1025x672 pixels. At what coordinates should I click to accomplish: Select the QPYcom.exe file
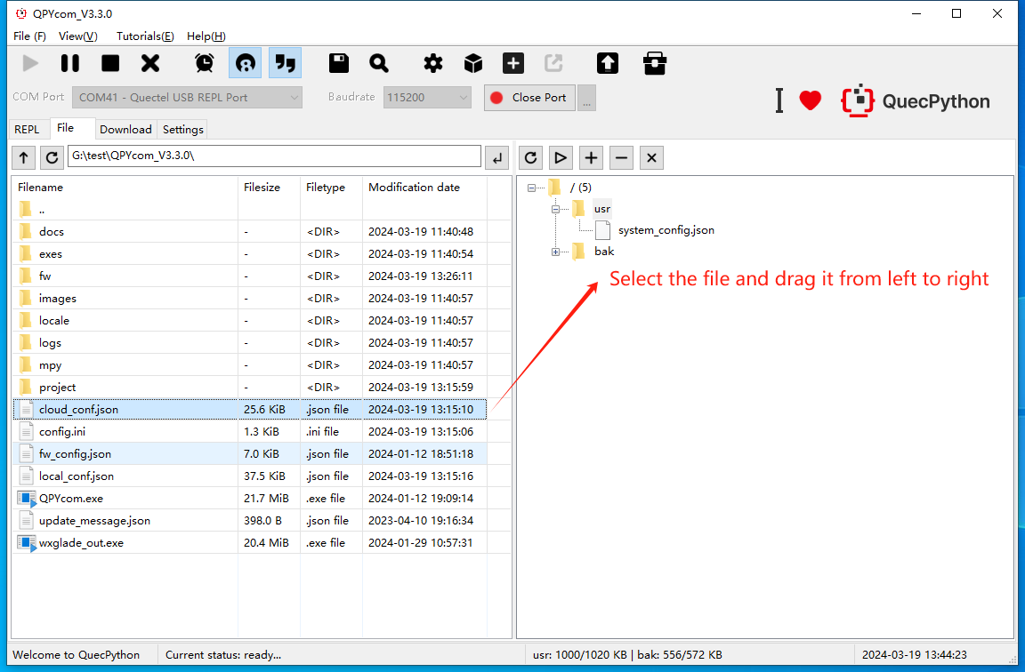[250, 499]
